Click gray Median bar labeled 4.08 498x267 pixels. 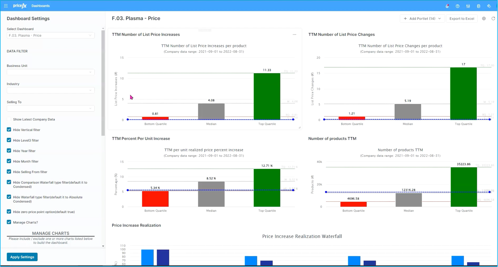(x=211, y=112)
